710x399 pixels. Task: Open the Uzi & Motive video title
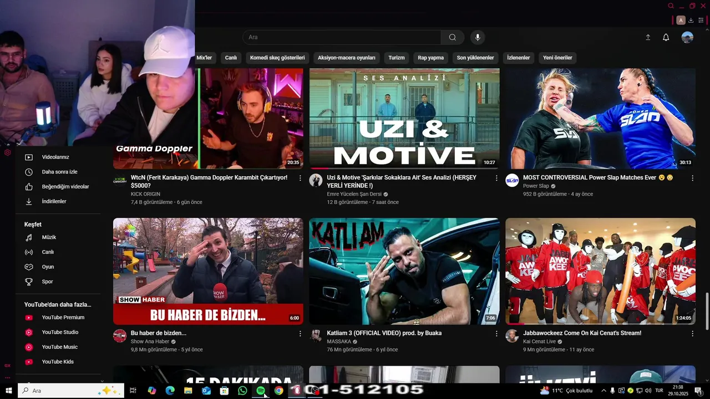click(x=402, y=182)
